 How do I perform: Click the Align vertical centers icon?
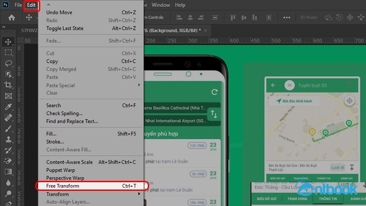244,17
